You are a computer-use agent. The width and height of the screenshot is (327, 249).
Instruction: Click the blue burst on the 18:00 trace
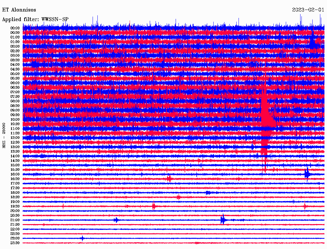(x=208, y=192)
